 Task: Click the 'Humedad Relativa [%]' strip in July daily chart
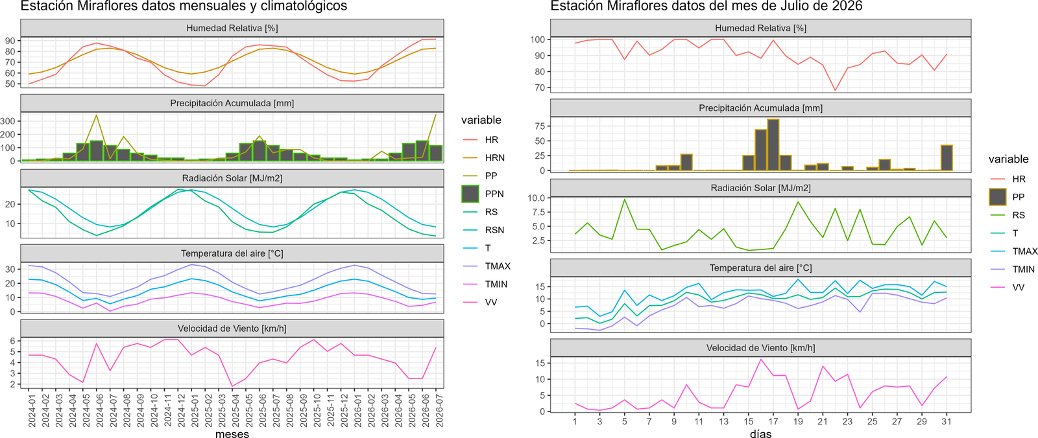pos(761,28)
